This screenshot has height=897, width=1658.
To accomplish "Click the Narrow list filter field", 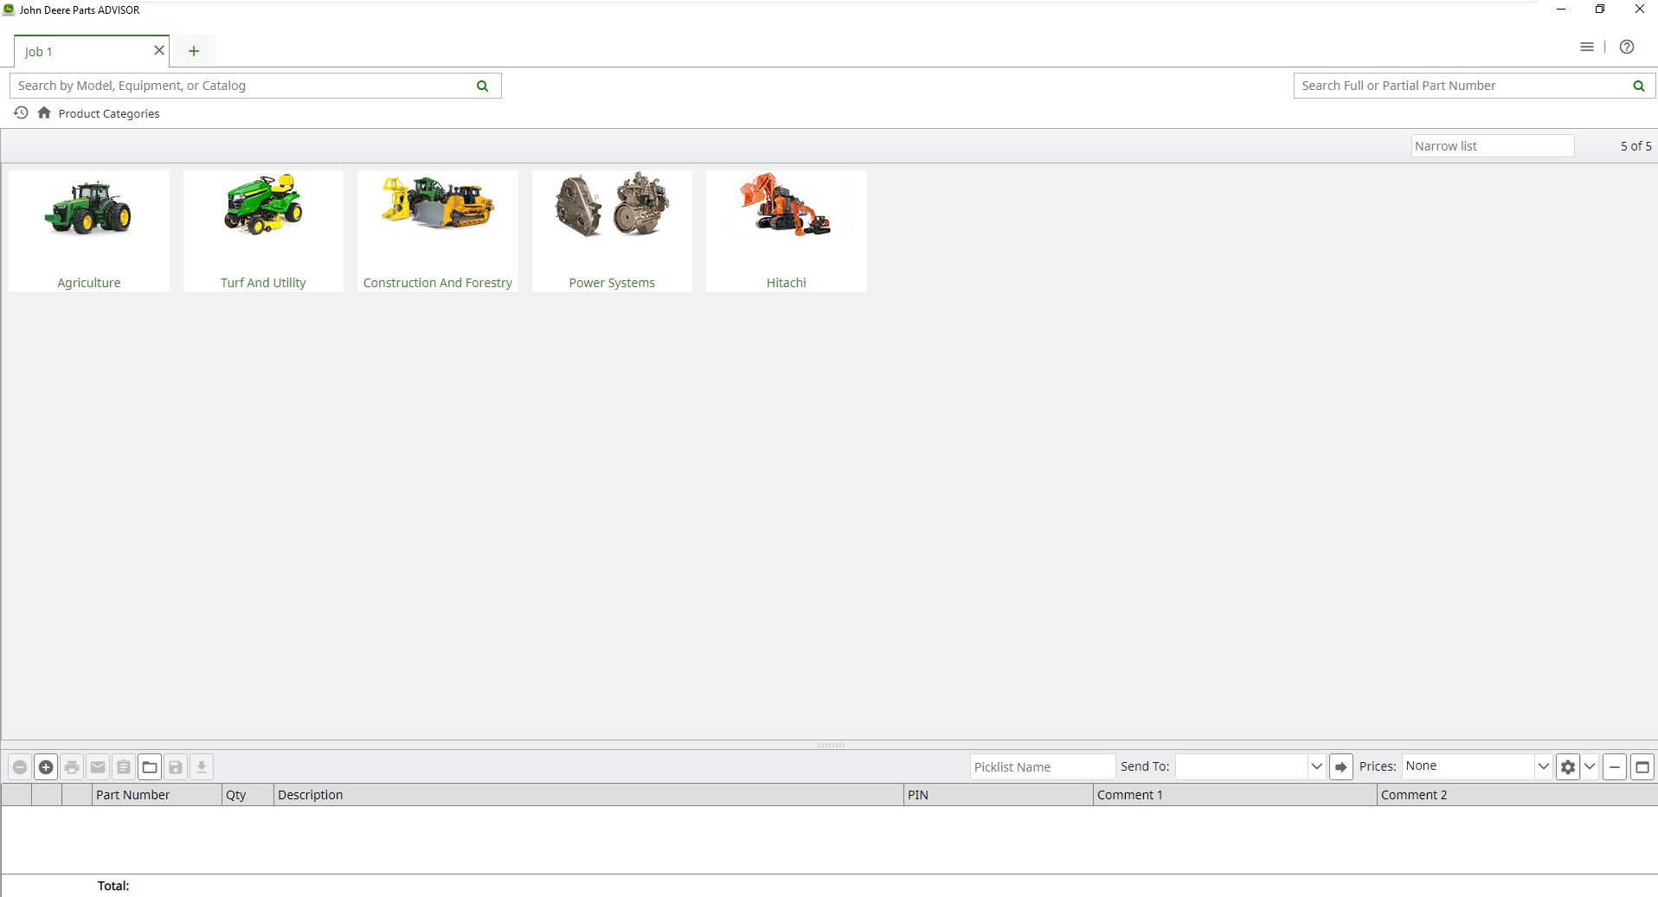I will click(1492, 146).
